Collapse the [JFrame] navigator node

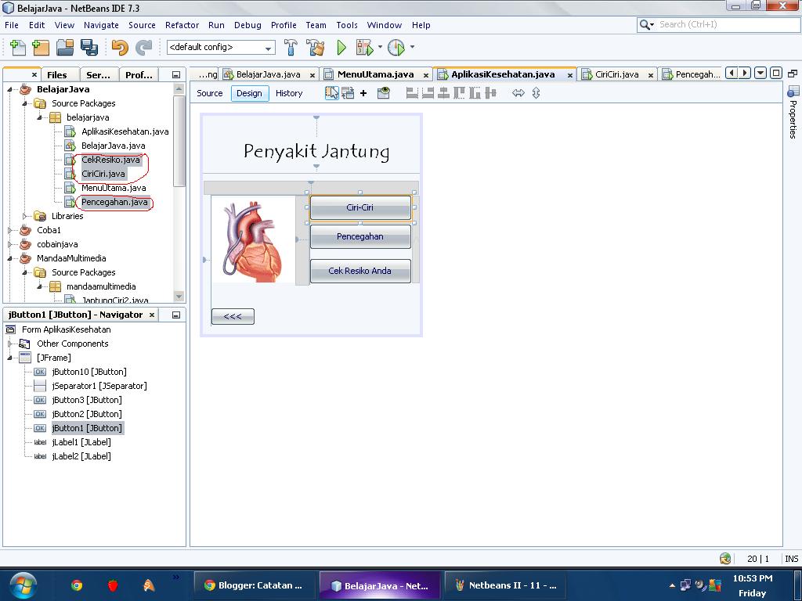pyautogui.click(x=9, y=358)
